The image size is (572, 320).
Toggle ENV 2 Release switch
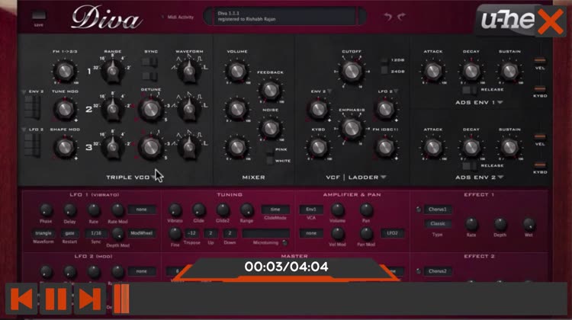[470, 166]
